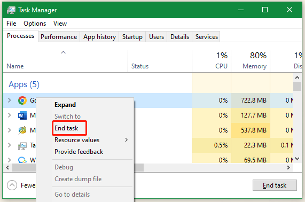Viewport: 305px width, 202px height.
Task: Expand the Google Chrome process group
Action: (x=9, y=100)
